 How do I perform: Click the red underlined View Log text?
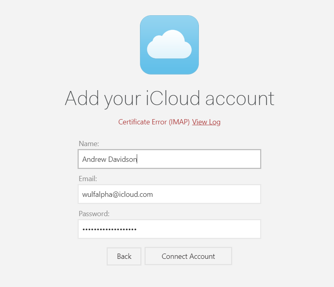coord(206,122)
